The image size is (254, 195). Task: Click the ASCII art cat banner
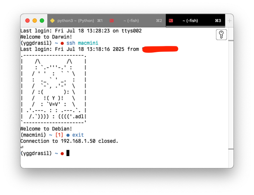click(x=53, y=89)
